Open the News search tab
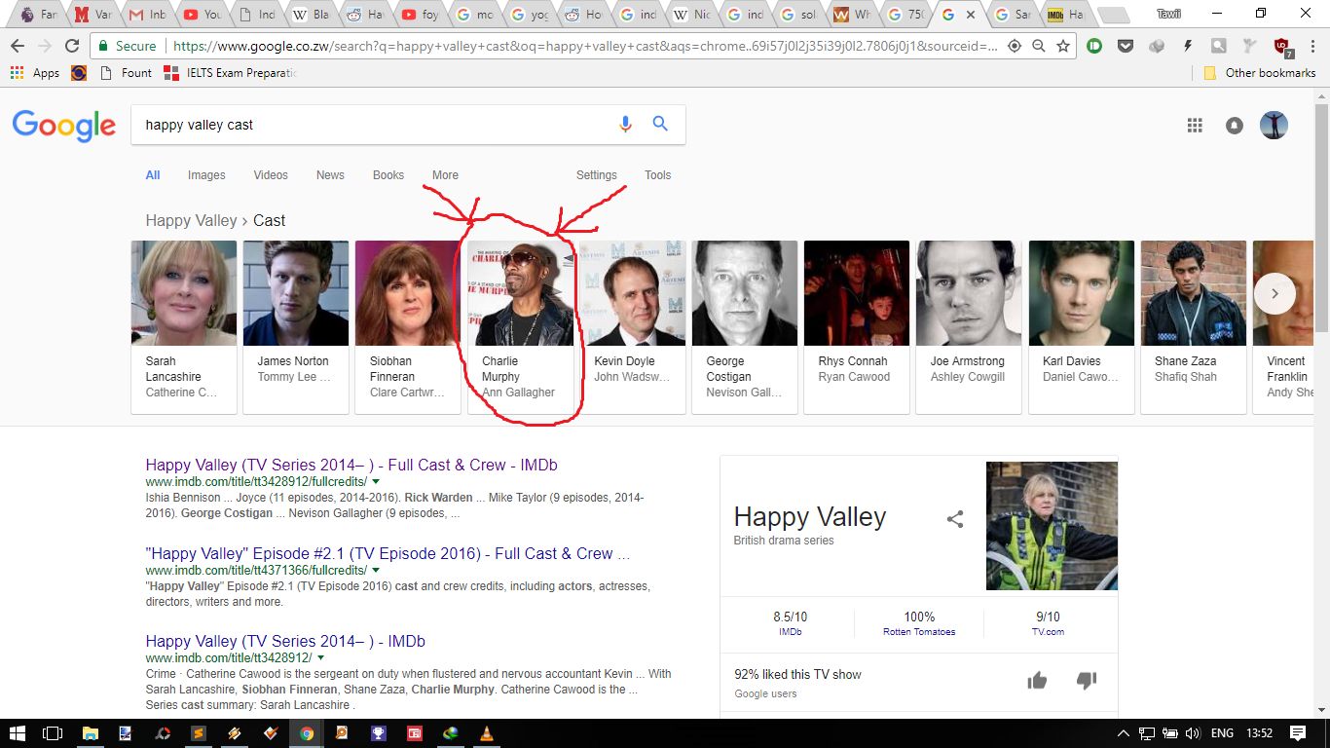Image resolution: width=1330 pixels, height=748 pixels. pyautogui.click(x=330, y=175)
